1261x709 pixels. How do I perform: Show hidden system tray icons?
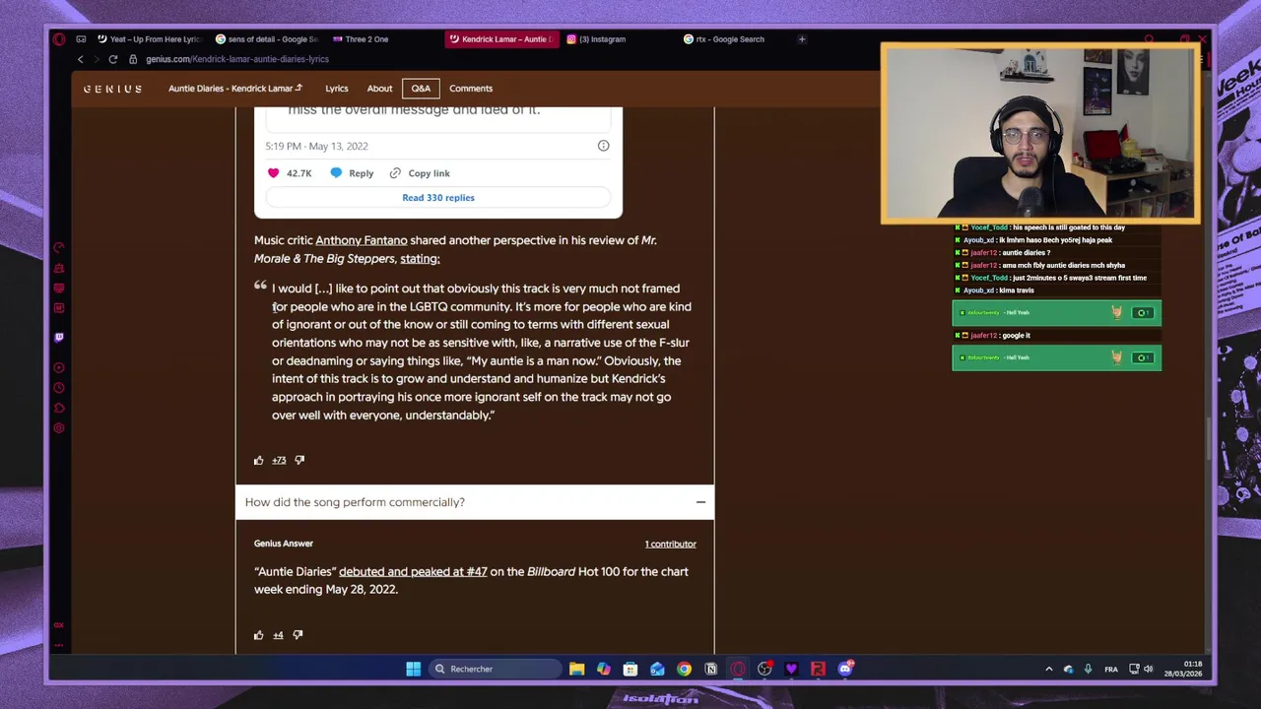[1048, 669]
